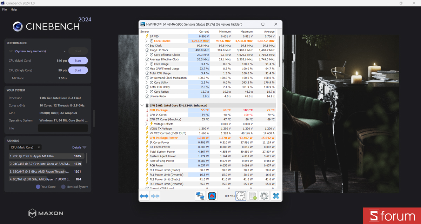The width and height of the screenshot is (421, 224).
Task: Open the HWiNFO remote network monitoring icon
Action: (x=200, y=196)
